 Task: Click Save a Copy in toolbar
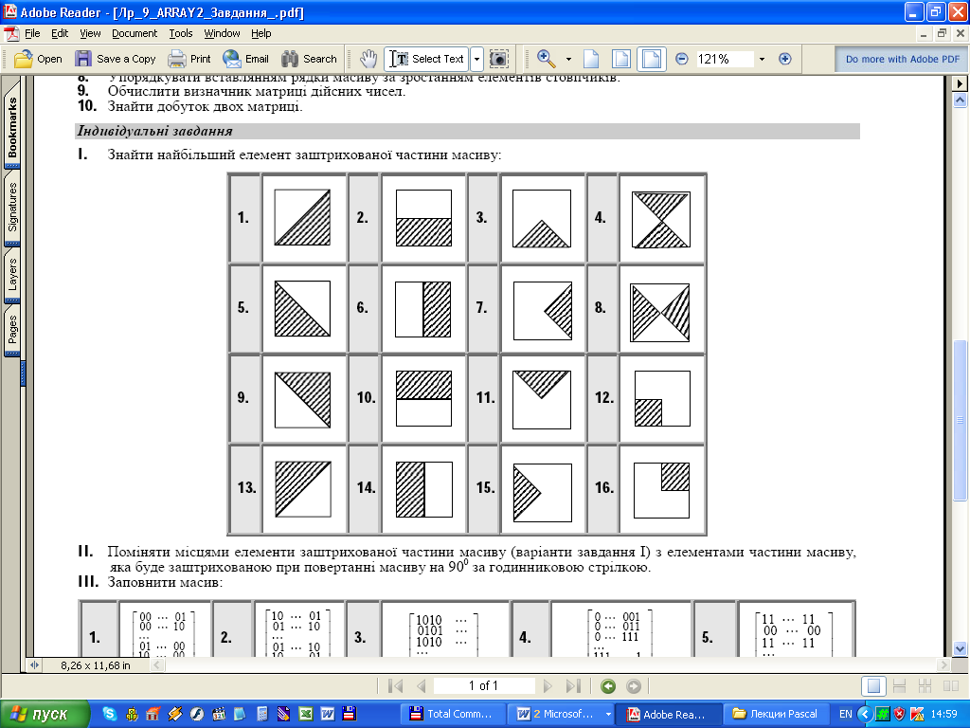[115, 59]
